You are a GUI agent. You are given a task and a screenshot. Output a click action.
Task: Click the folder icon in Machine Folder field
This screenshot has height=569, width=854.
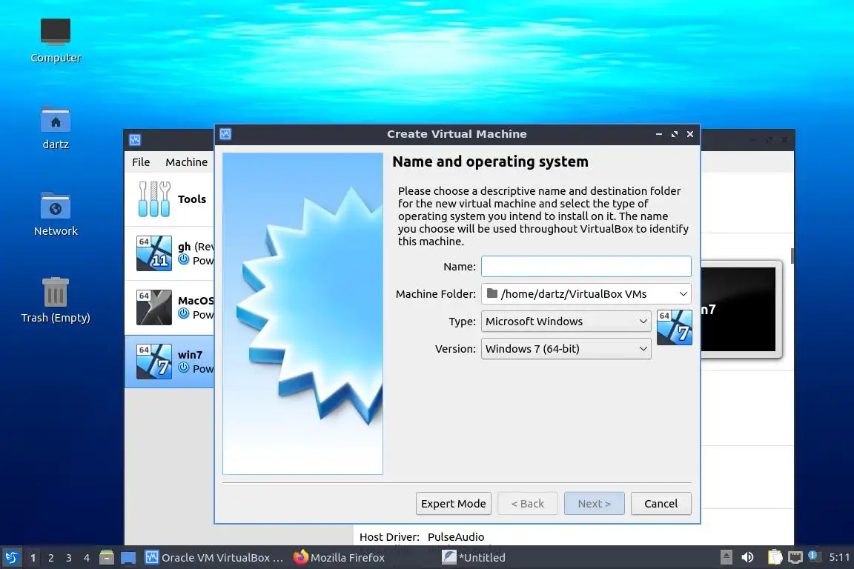(492, 293)
